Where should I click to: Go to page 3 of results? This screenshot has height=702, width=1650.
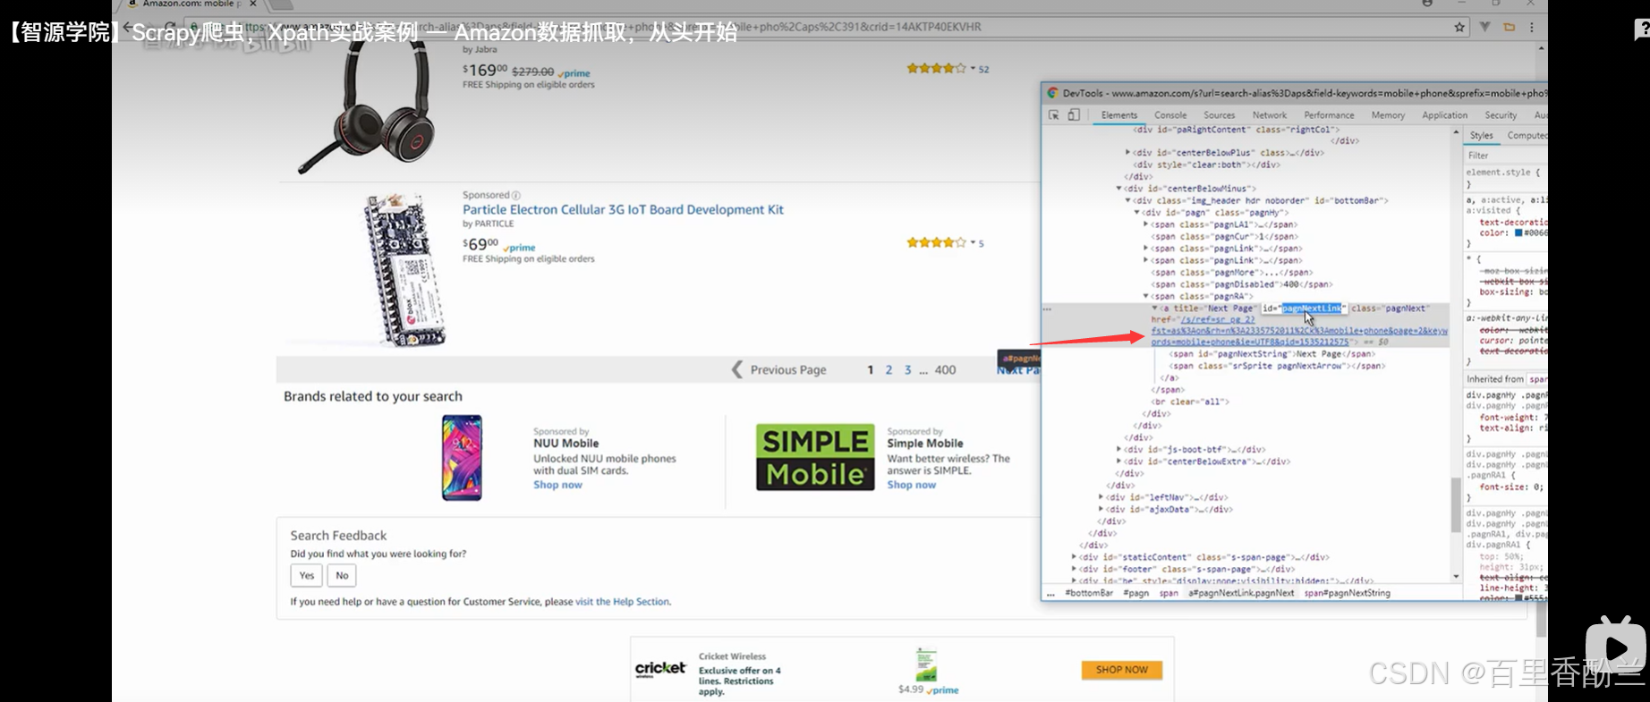tap(907, 369)
